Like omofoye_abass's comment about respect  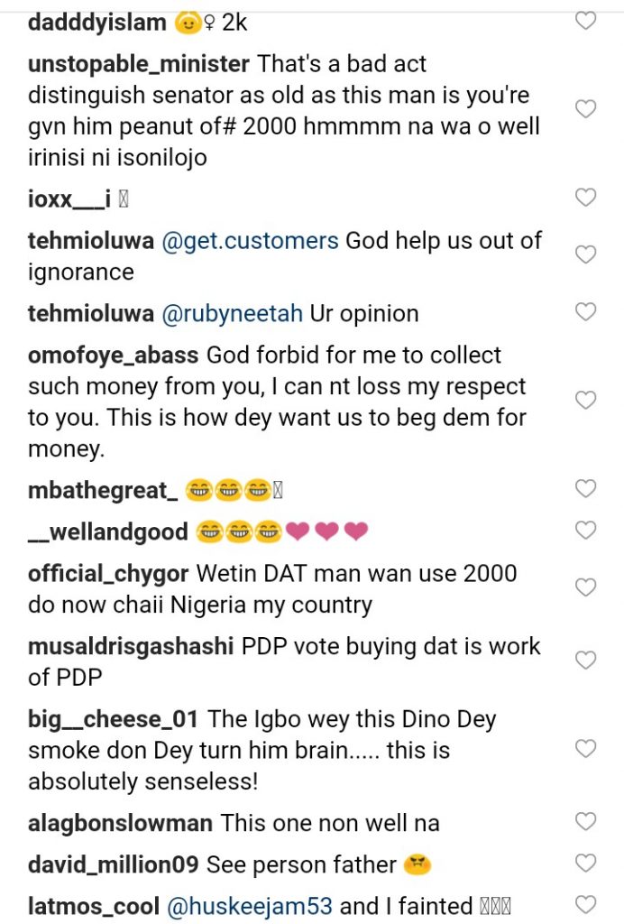coord(586,400)
